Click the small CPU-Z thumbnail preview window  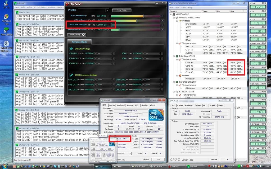pos(103,150)
